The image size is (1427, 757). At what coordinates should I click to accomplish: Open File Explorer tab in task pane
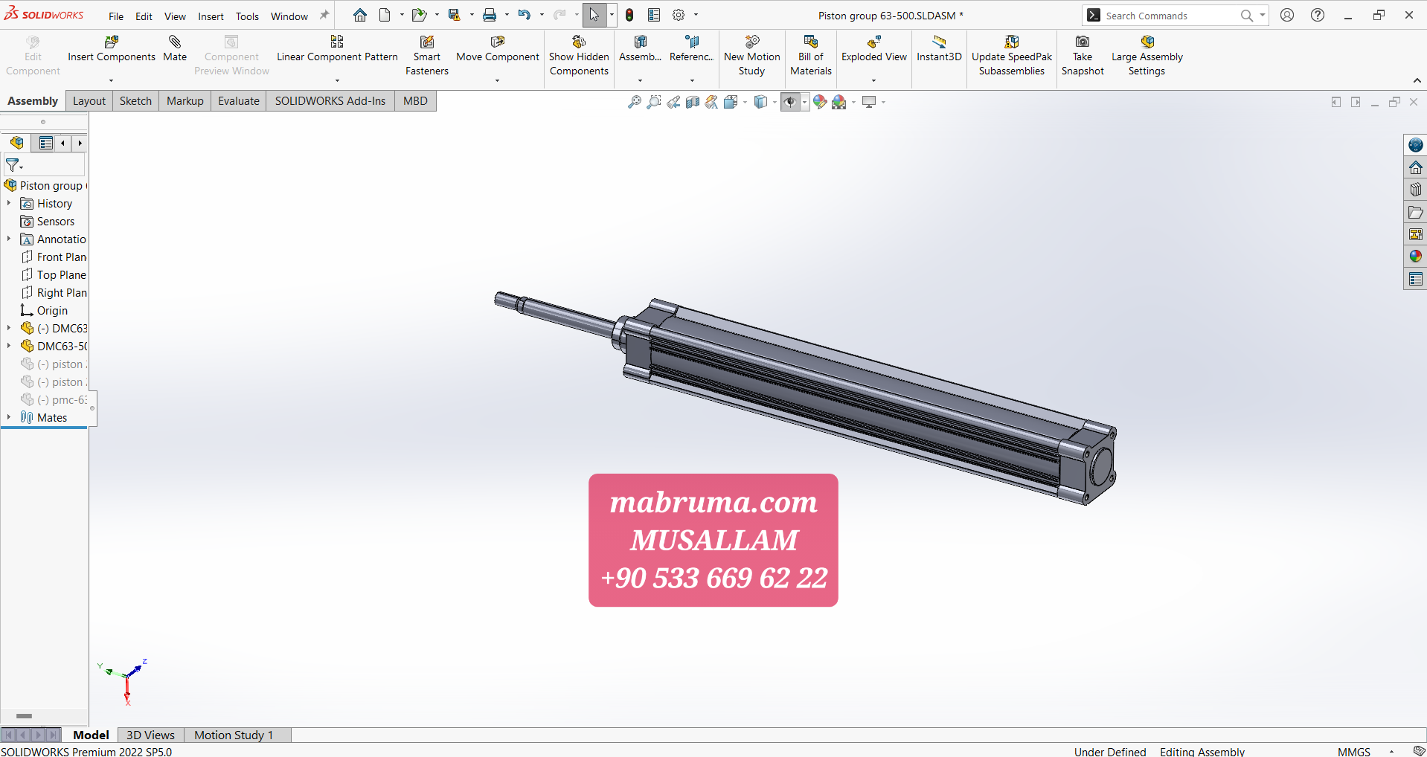pos(1415,213)
